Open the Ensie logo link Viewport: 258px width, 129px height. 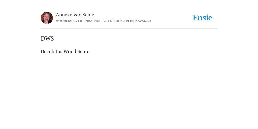tap(203, 18)
